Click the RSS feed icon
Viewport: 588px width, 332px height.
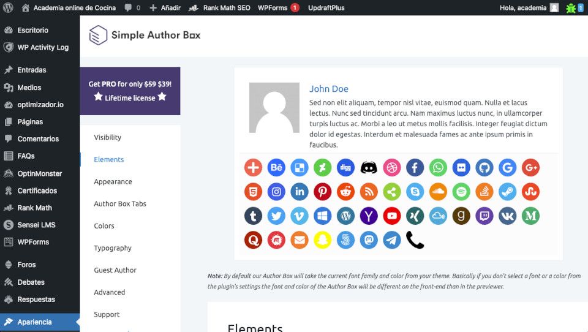pyautogui.click(x=369, y=192)
